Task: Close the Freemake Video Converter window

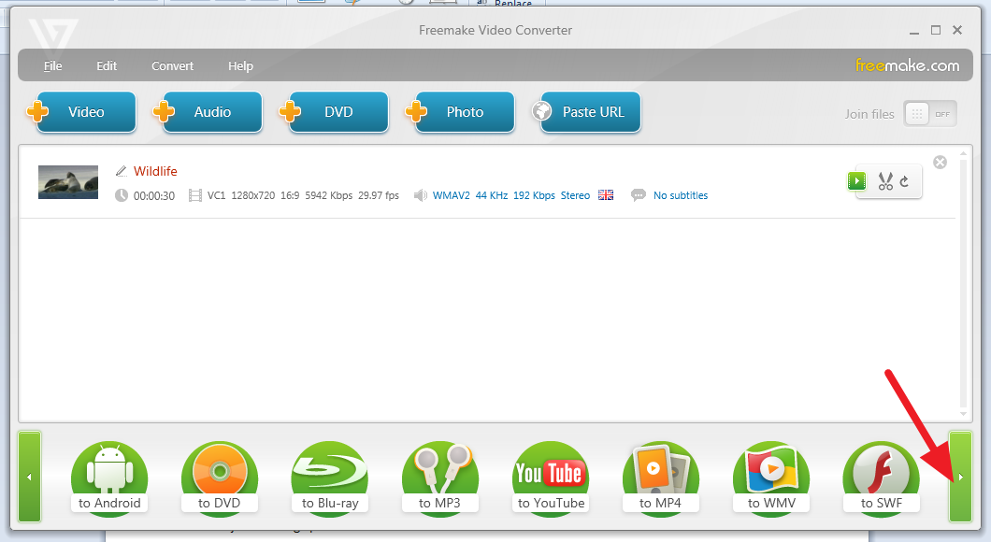Action: [957, 30]
